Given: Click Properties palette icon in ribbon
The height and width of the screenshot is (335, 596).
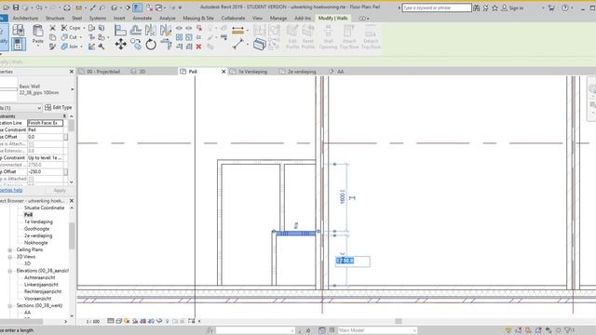Looking at the screenshot, I should [19, 44].
